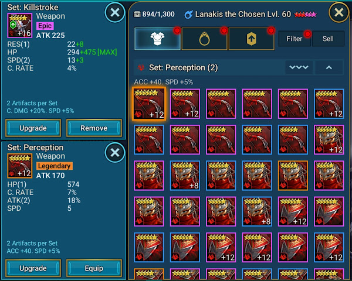Select the highlighted legendary bow with +12

(149, 104)
